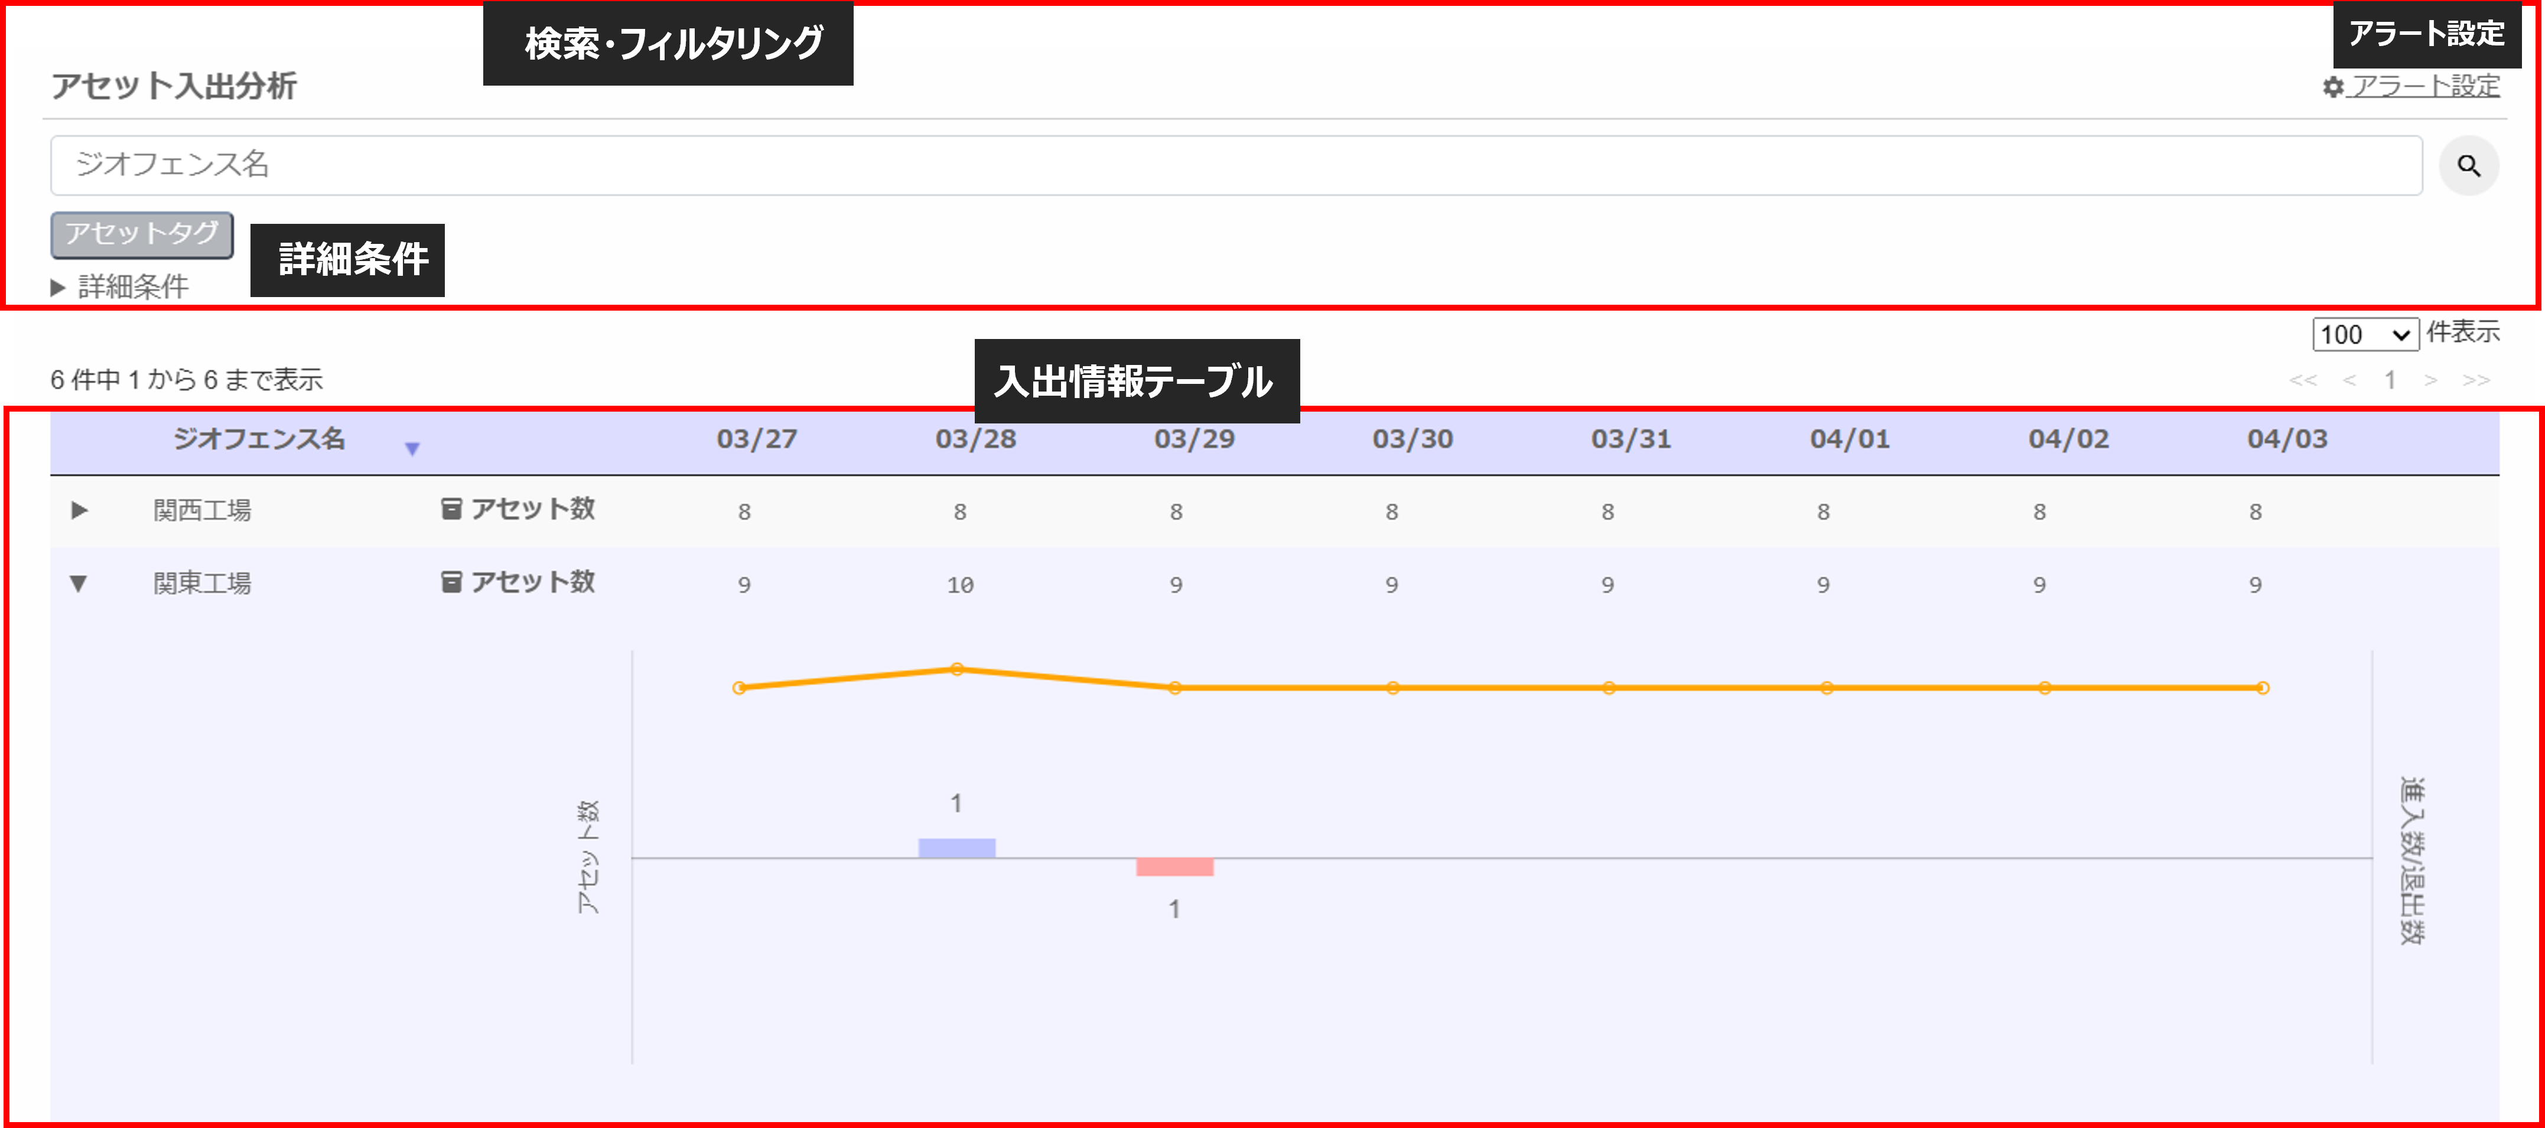Click the 03/30 date column header

point(1413,439)
